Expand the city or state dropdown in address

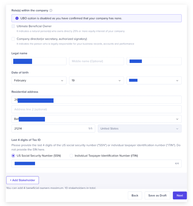click(96, 119)
